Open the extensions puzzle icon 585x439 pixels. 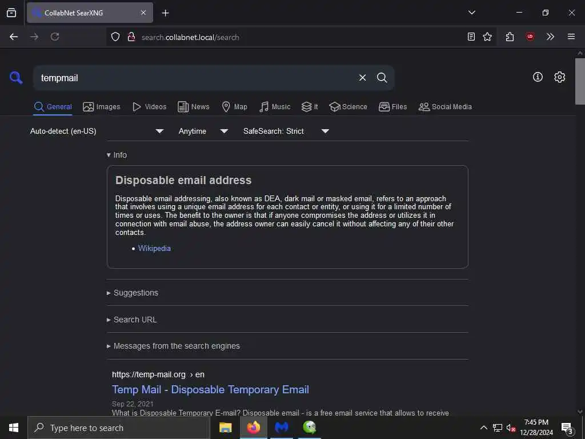coord(510,37)
